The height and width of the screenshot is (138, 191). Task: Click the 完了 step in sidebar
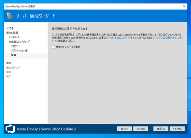tap(9, 77)
